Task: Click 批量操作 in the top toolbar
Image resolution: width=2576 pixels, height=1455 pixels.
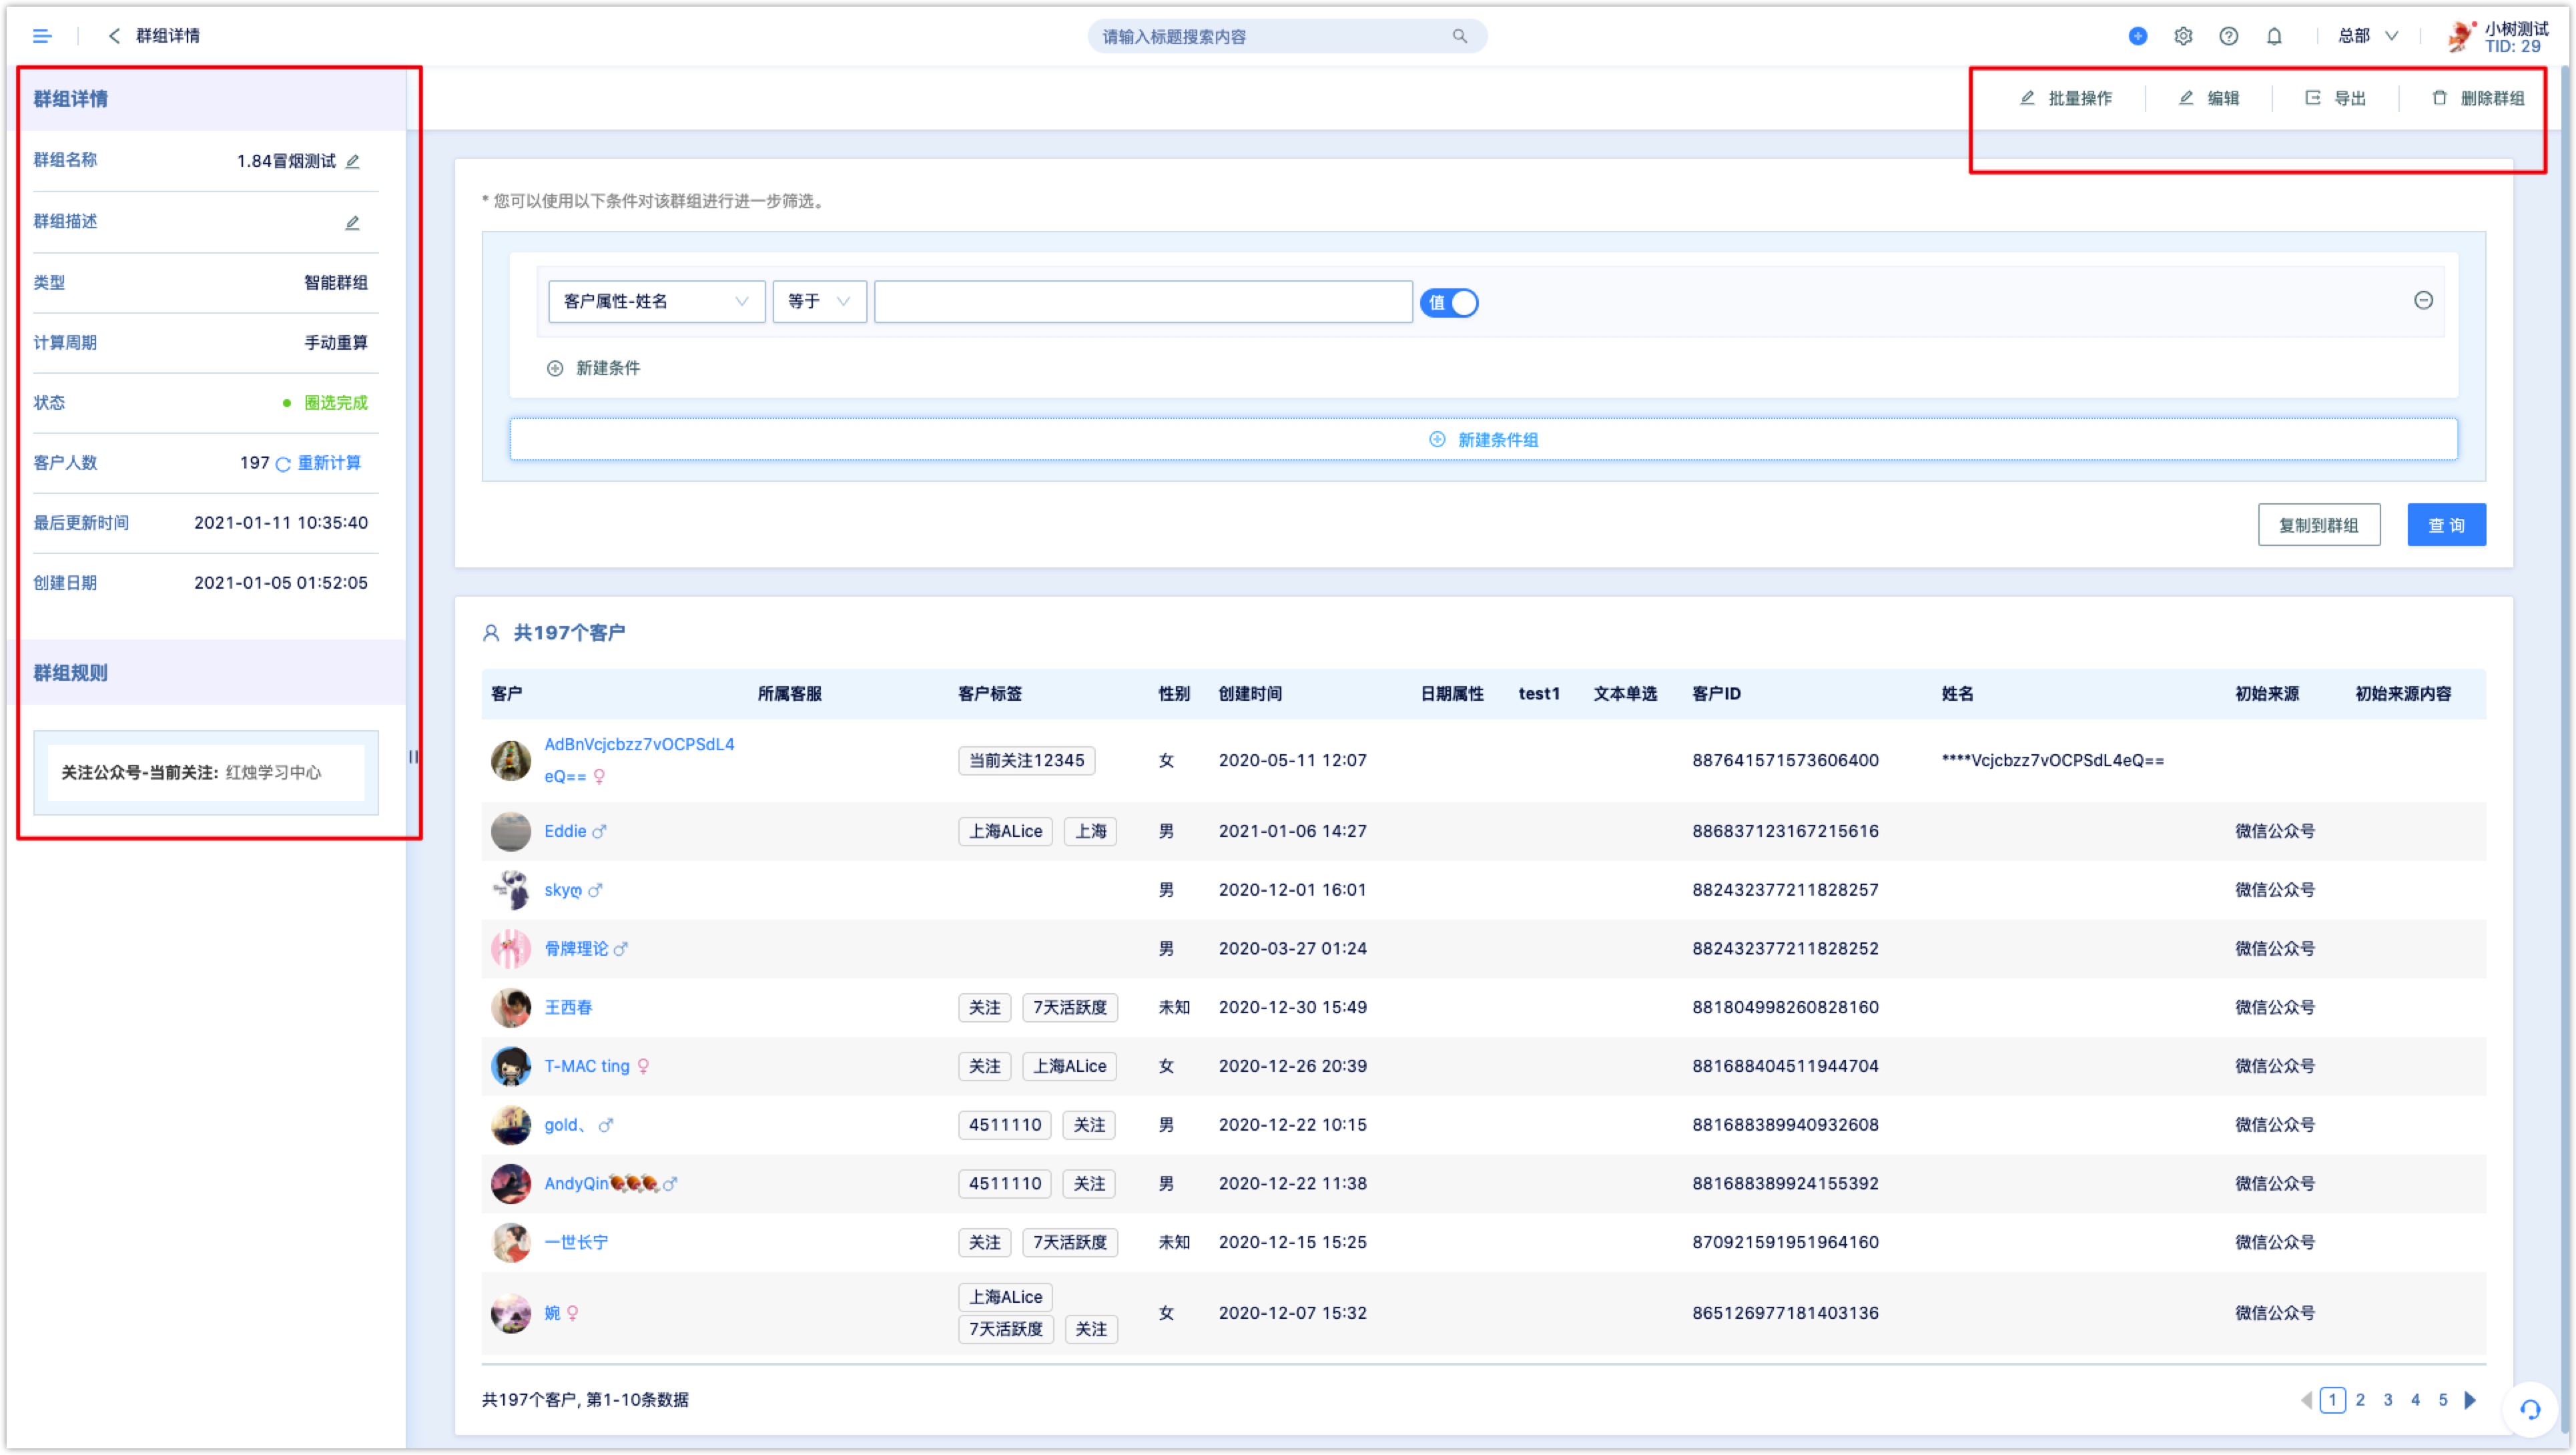Action: [x=2066, y=98]
